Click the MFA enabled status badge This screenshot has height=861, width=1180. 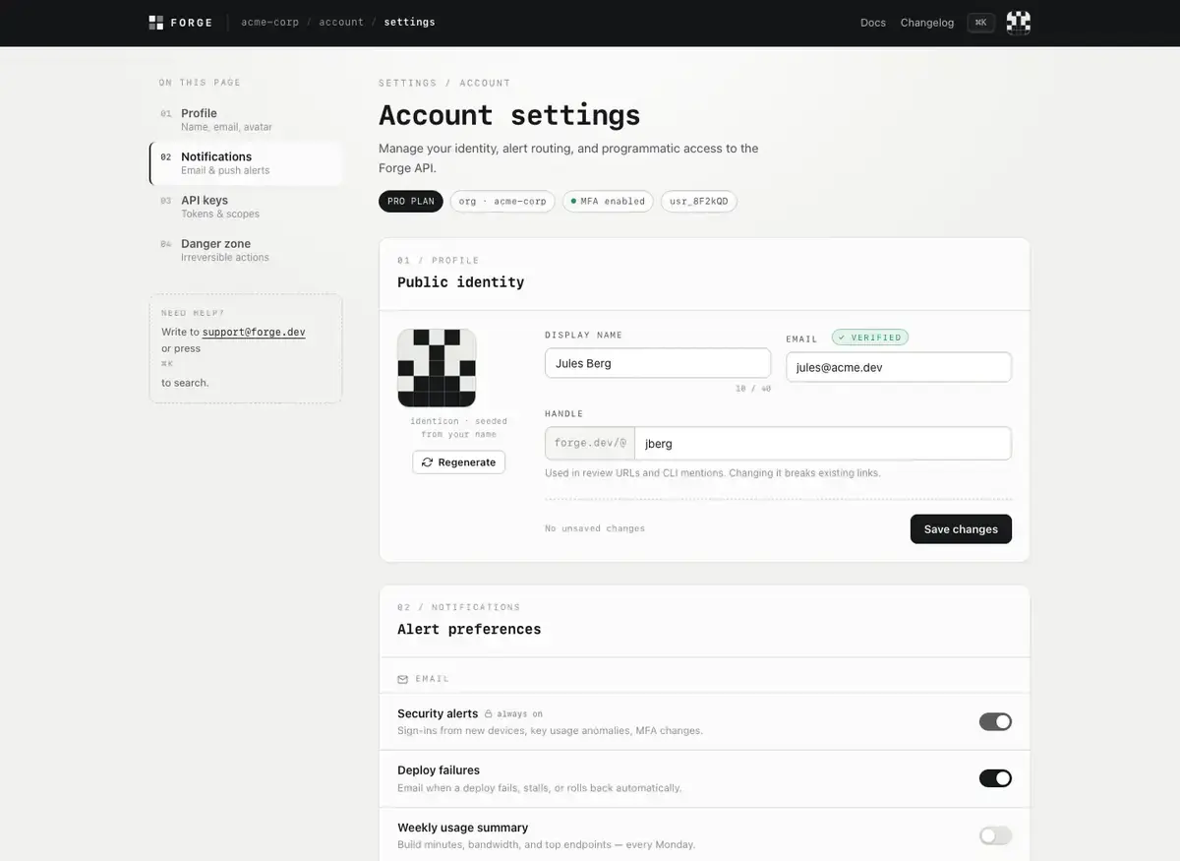[x=608, y=201]
